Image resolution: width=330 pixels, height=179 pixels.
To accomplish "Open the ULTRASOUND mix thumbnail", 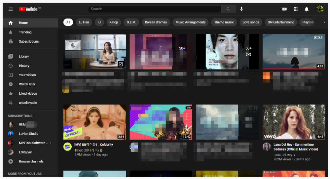I will 227,52.
